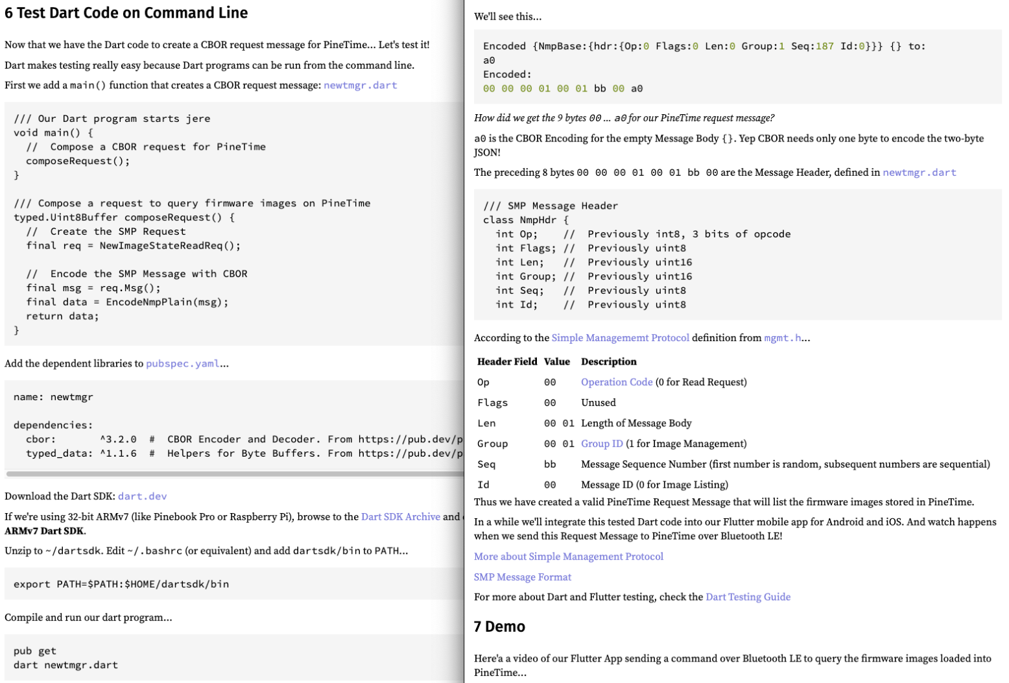Open the Simple Managememt Protocol link

620,337
